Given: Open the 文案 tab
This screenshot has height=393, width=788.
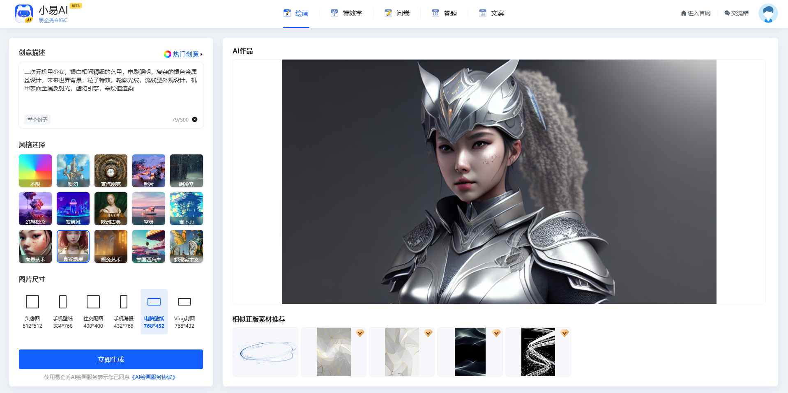Looking at the screenshot, I should (492, 13).
